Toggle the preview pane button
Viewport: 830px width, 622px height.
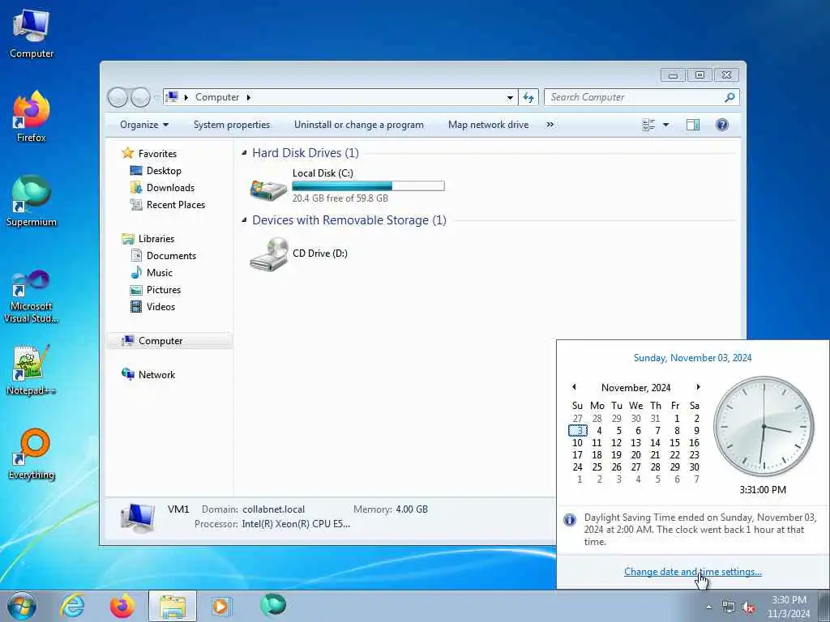pyautogui.click(x=693, y=125)
